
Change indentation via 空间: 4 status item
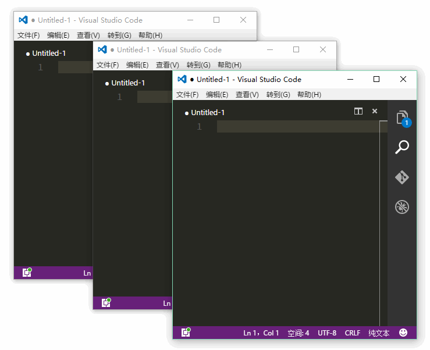[298, 333]
